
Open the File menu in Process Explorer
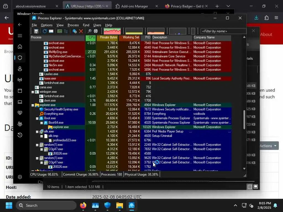[x=34, y=25]
